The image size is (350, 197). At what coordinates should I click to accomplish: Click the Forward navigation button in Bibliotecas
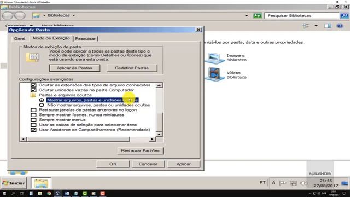point(20,16)
